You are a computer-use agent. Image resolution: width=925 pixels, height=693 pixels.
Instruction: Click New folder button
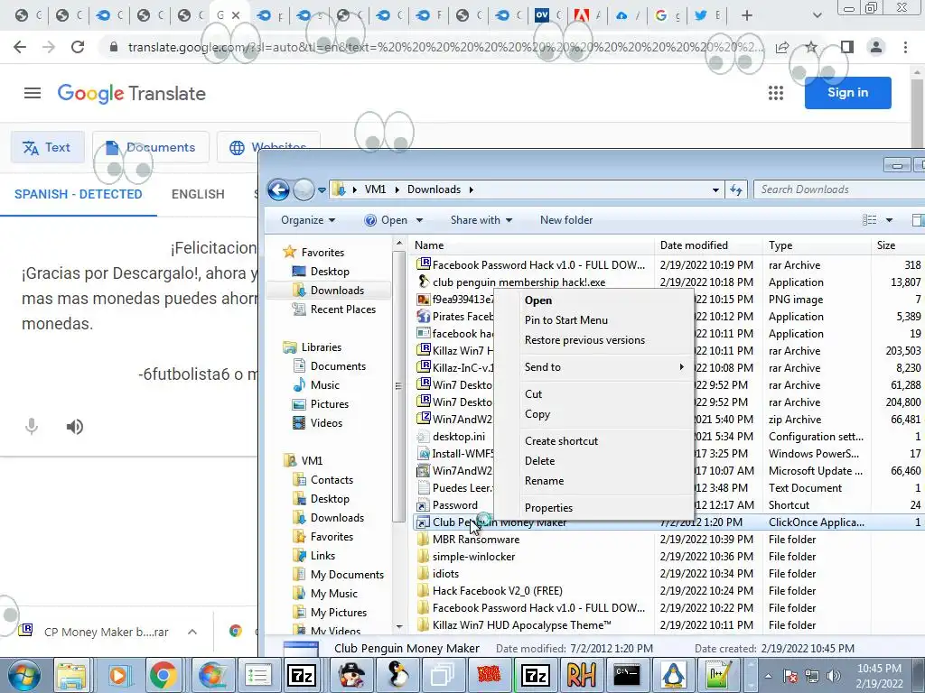point(565,220)
